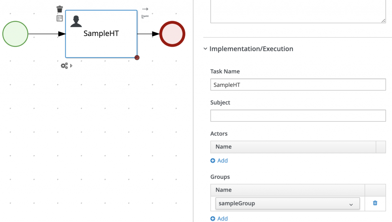392x222 pixels.
Task: Click the text area resize grip
Action: point(383,21)
